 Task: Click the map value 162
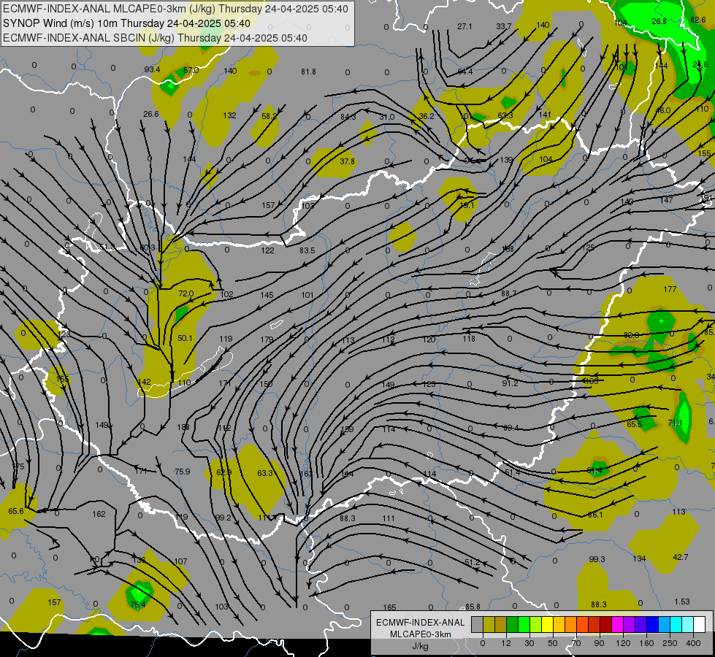[99, 514]
